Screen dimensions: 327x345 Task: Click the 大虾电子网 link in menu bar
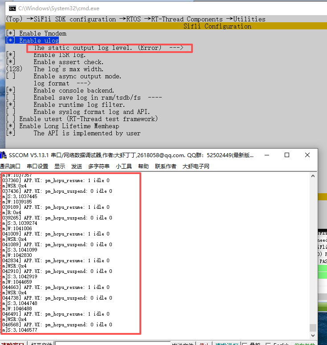[x=196, y=166]
